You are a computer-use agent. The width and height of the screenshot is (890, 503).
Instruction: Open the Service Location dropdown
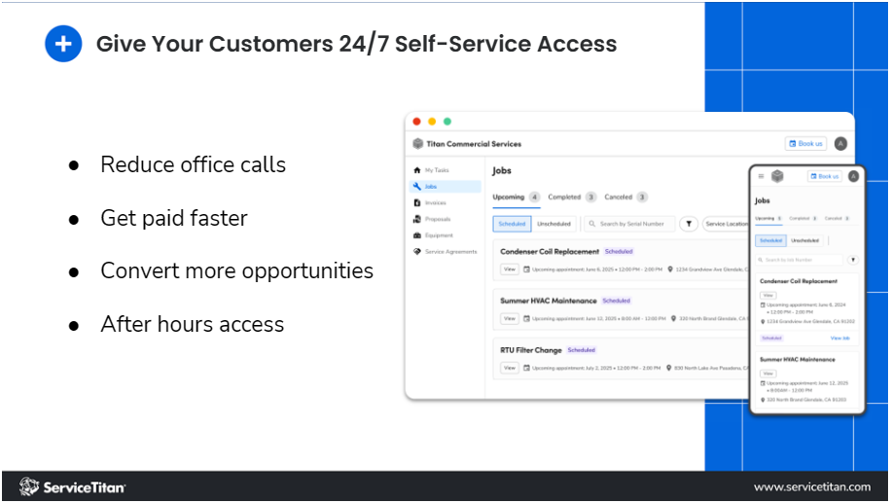click(727, 224)
